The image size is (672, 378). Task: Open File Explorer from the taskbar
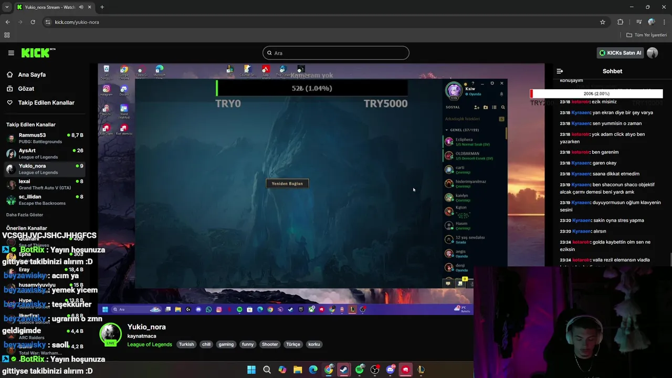[x=298, y=370]
